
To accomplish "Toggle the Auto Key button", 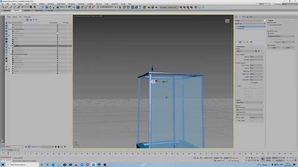I will 268,158.
